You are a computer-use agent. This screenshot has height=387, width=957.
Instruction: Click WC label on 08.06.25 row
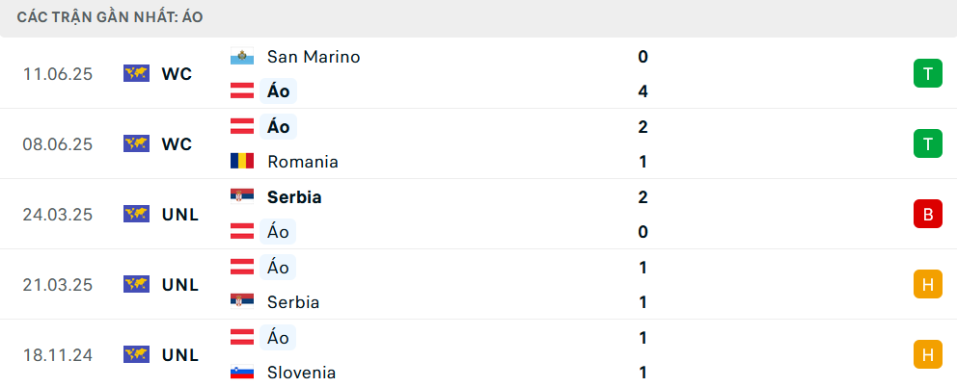click(x=177, y=143)
